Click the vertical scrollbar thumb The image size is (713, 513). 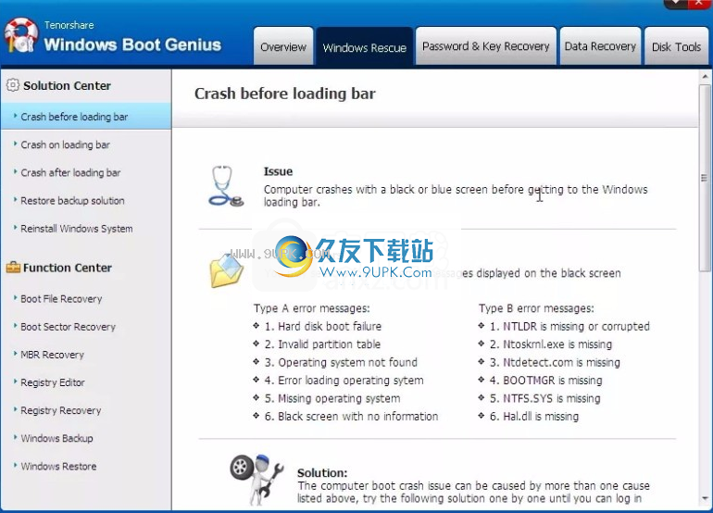705,178
